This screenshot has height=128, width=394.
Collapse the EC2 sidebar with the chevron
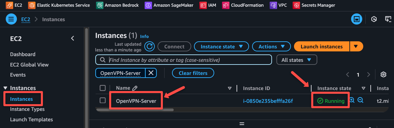point(73,39)
